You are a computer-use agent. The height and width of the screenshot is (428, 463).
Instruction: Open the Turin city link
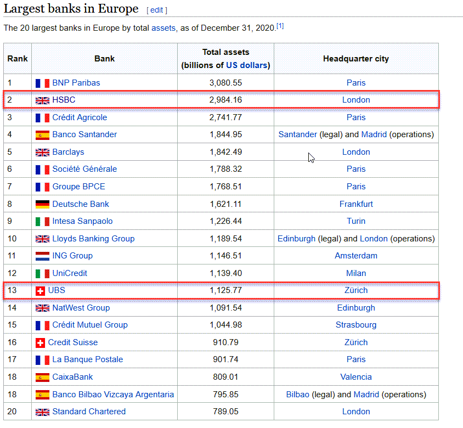[x=356, y=221]
